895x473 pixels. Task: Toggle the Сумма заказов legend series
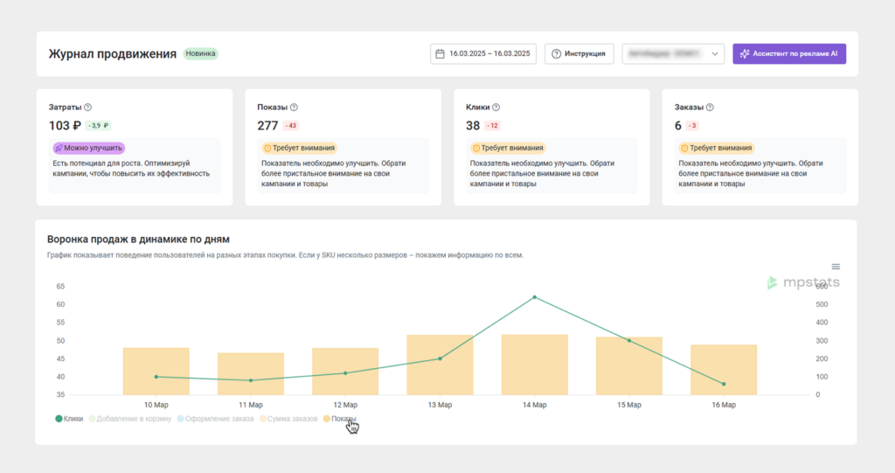(288, 419)
